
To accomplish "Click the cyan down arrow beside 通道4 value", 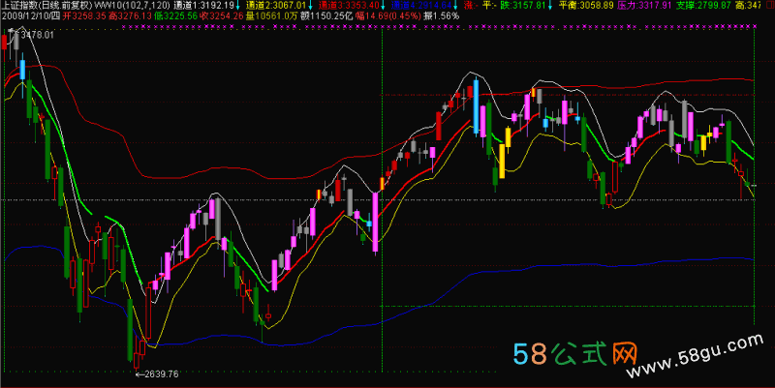I will click(455, 6).
